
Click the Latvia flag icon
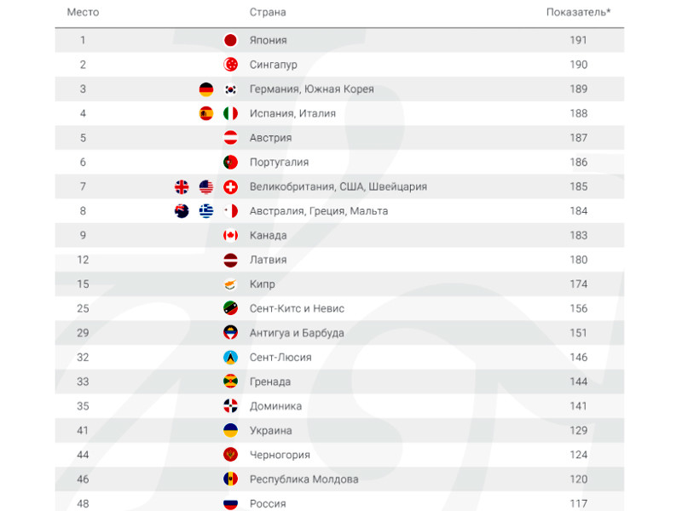229,260
